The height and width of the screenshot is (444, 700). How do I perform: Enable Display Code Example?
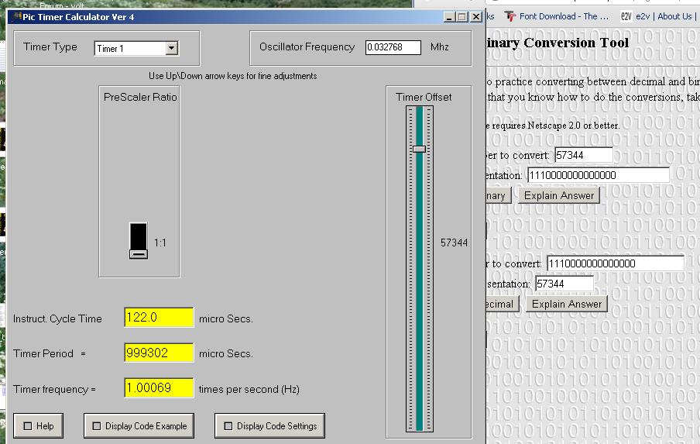[x=138, y=425]
